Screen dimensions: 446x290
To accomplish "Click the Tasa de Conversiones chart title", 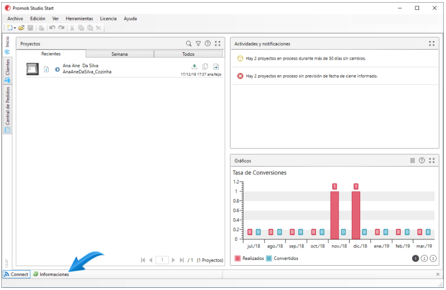I will [x=259, y=173].
